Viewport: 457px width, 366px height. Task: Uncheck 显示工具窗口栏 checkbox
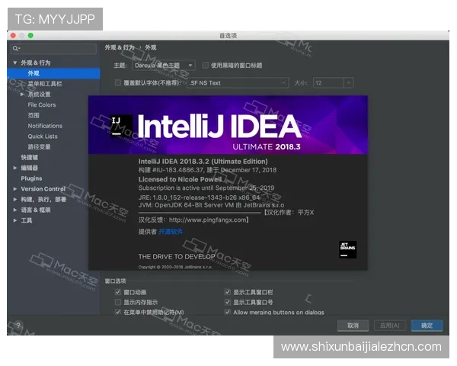pyautogui.click(x=228, y=292)
